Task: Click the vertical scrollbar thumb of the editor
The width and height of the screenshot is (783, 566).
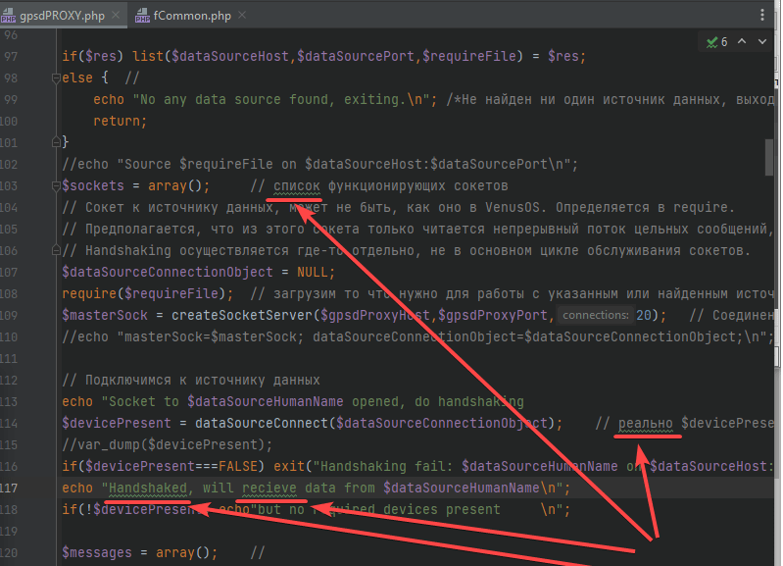Action: (769, 158)
